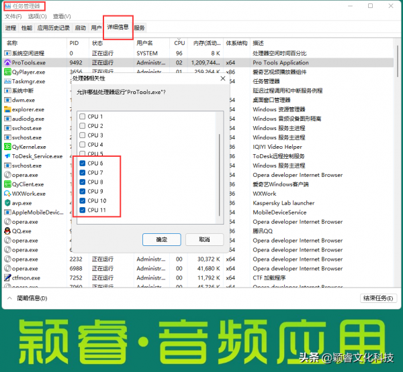
Task: Click the ProTools.exe process icon
Action: point(7,62)
